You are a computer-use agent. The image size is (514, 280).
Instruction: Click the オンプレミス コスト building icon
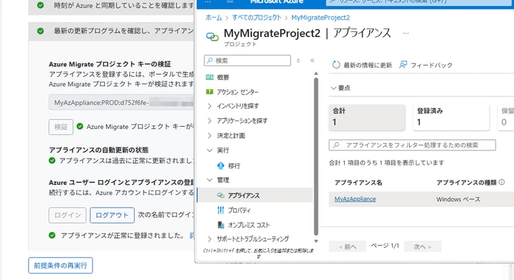220,225
